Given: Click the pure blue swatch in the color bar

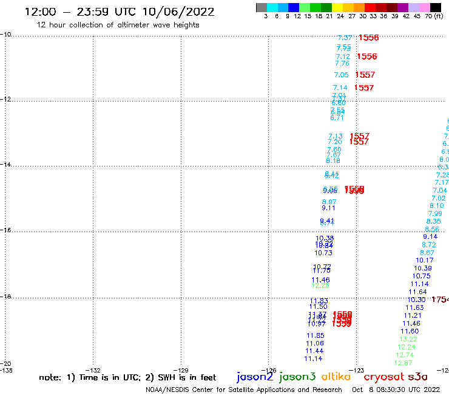Looking at the screenshot, I should (294, 7).
